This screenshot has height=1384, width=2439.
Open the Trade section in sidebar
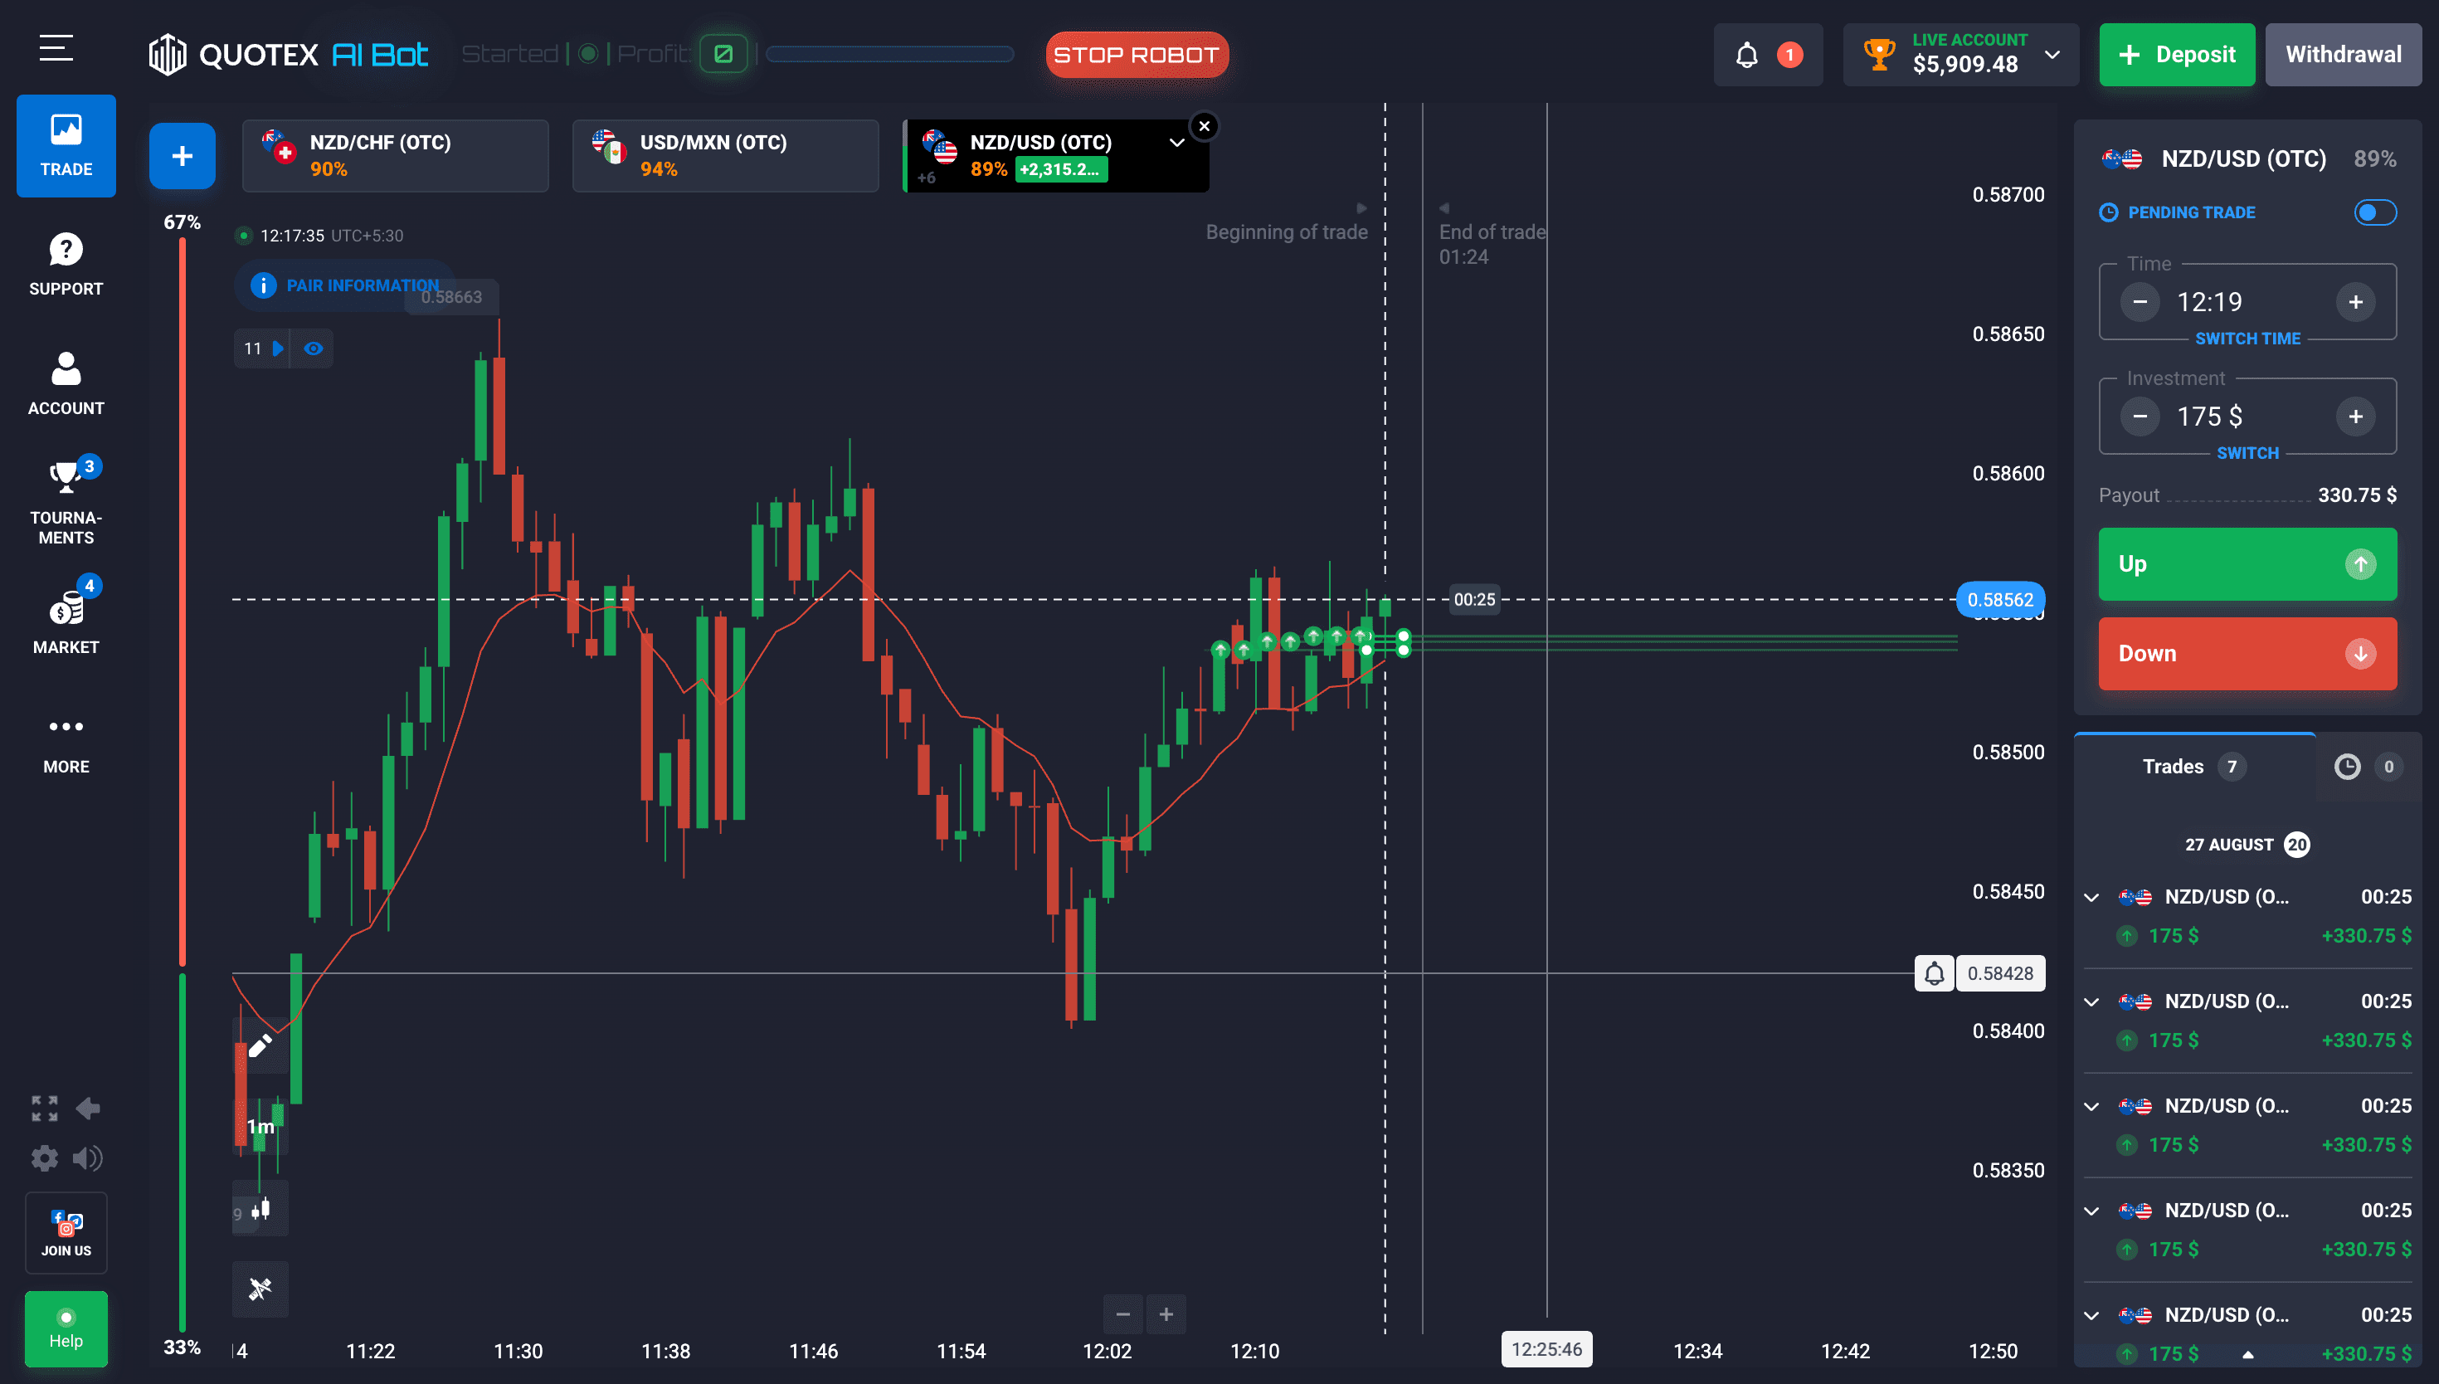coord(66,145)
